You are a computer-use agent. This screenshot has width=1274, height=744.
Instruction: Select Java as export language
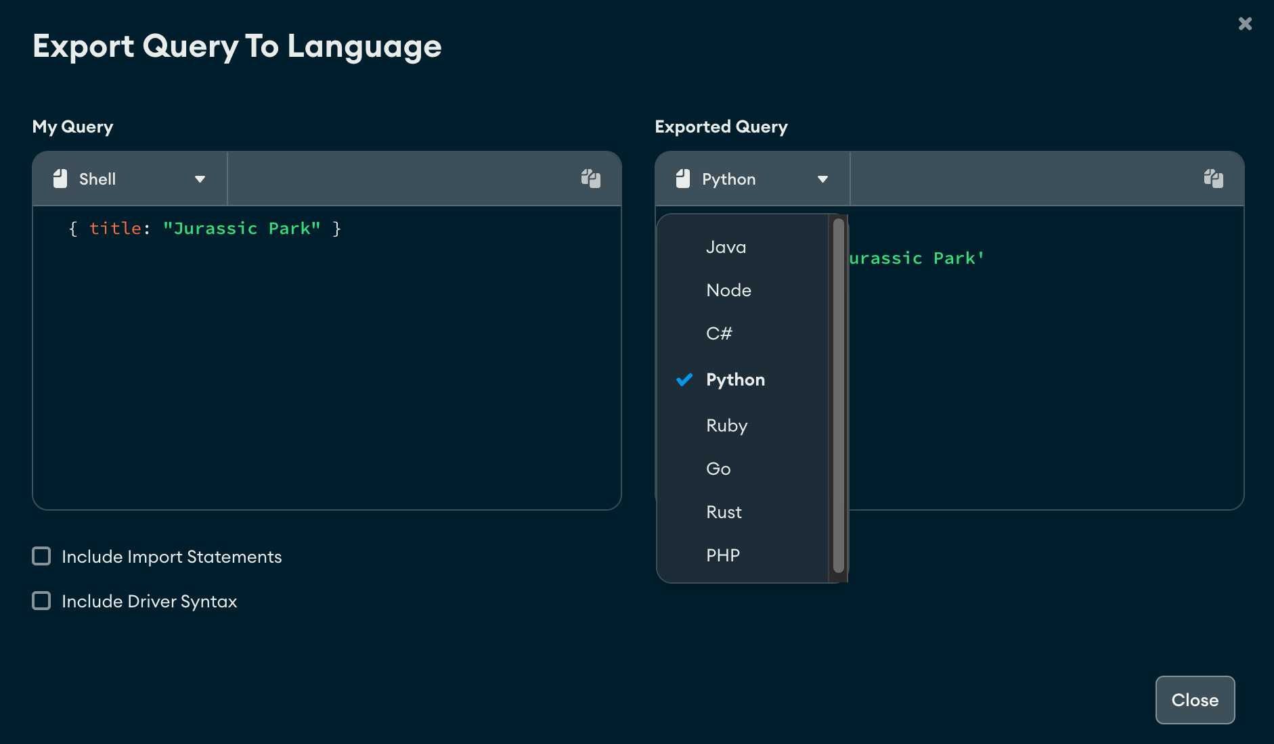point(726,247)
